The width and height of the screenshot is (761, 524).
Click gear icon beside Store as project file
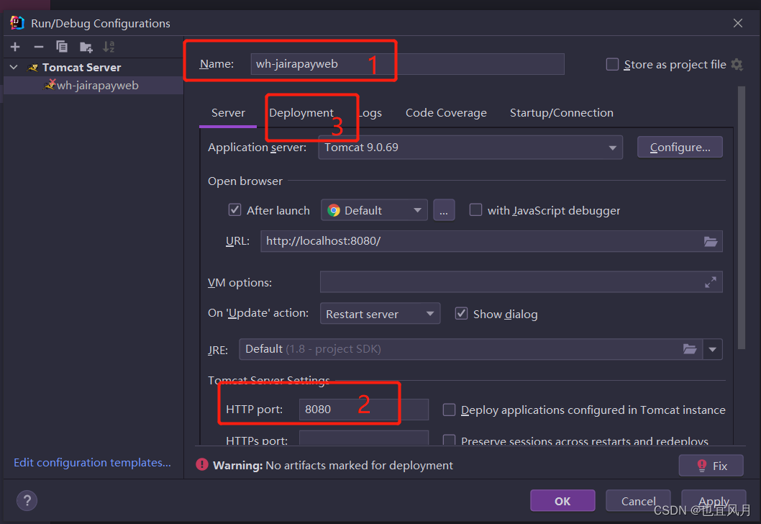tap(737, 64)
